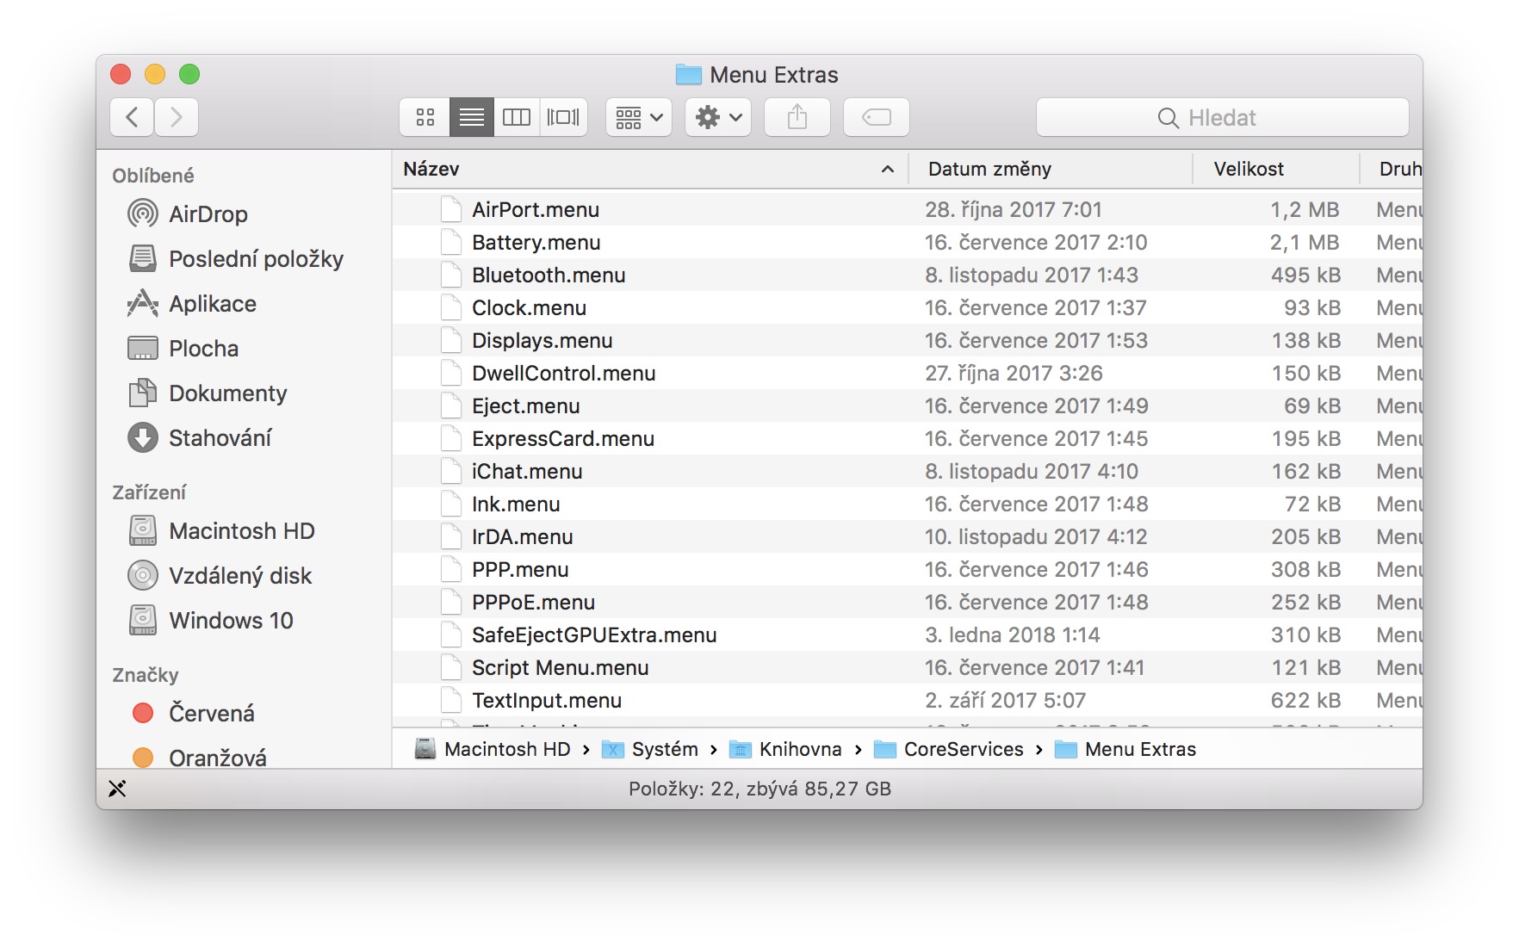Switch to list view
The image size is (1519, 947).
[471, 117]
